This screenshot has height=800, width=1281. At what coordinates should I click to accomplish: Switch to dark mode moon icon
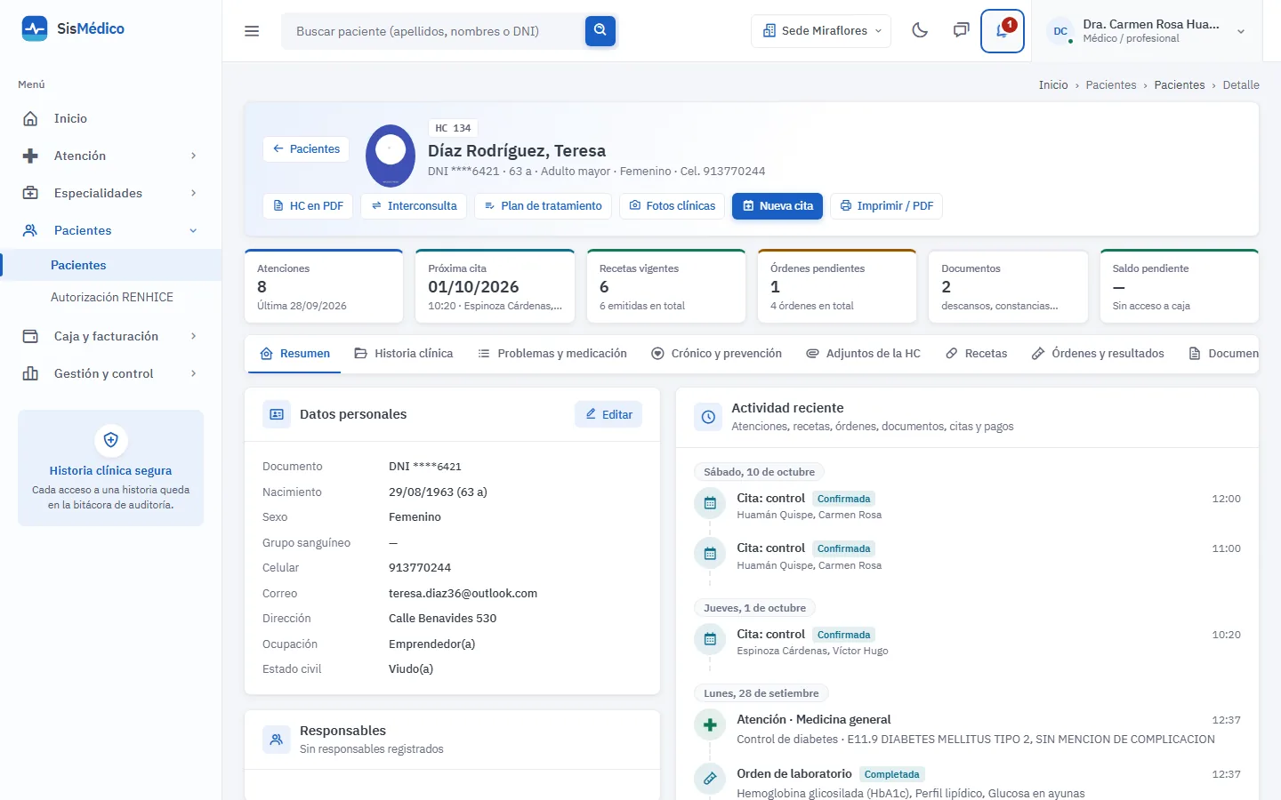coord(920,31)
